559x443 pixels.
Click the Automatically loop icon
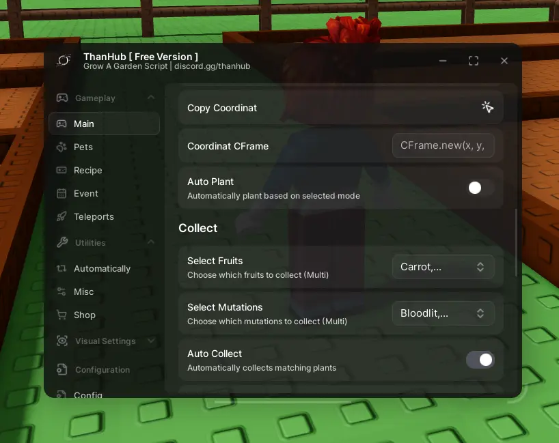point(62,268)
